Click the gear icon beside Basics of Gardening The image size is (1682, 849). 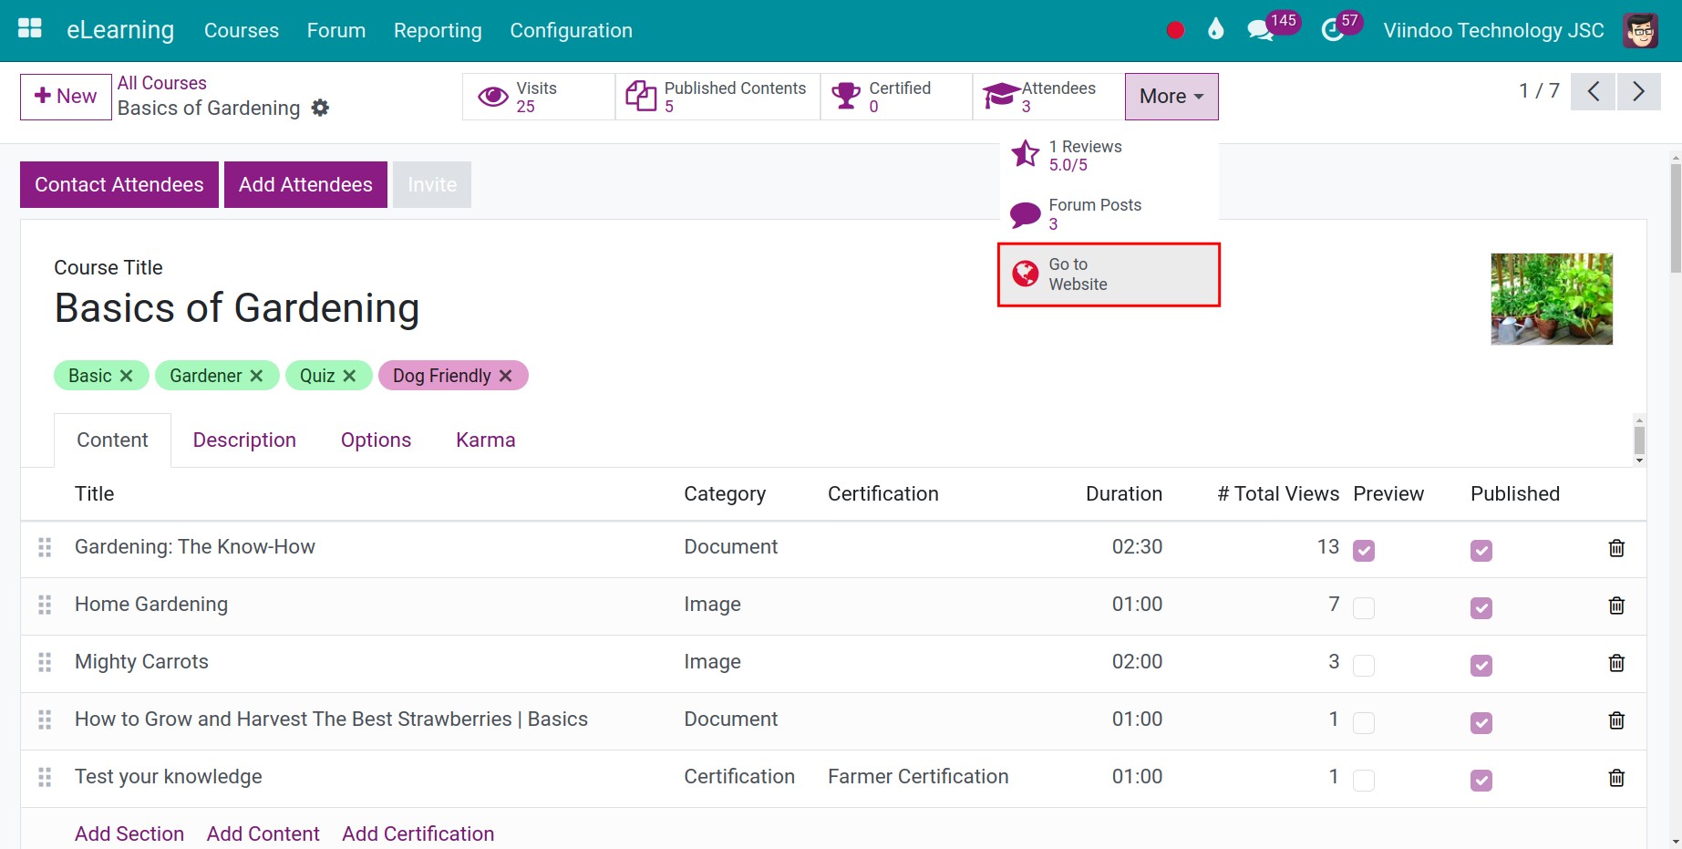click(320, 108)
